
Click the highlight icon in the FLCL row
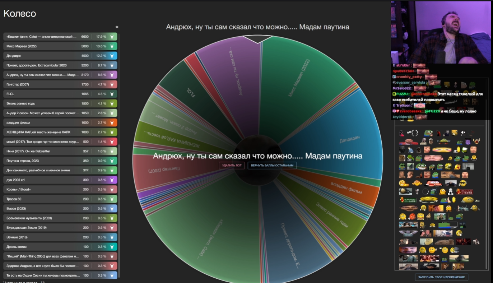click(112, 94)
